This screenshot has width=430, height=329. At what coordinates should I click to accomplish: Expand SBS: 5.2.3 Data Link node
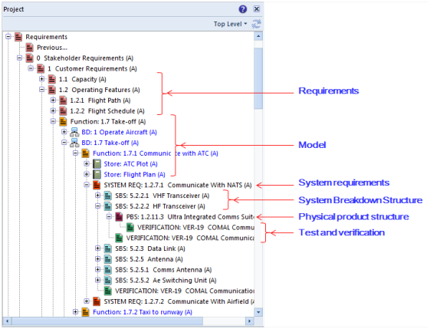tap(97, 248)
